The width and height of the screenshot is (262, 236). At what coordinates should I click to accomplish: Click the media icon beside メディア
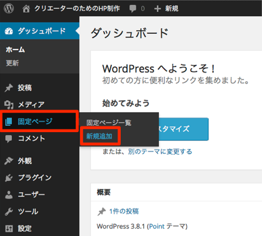[9, 105]
